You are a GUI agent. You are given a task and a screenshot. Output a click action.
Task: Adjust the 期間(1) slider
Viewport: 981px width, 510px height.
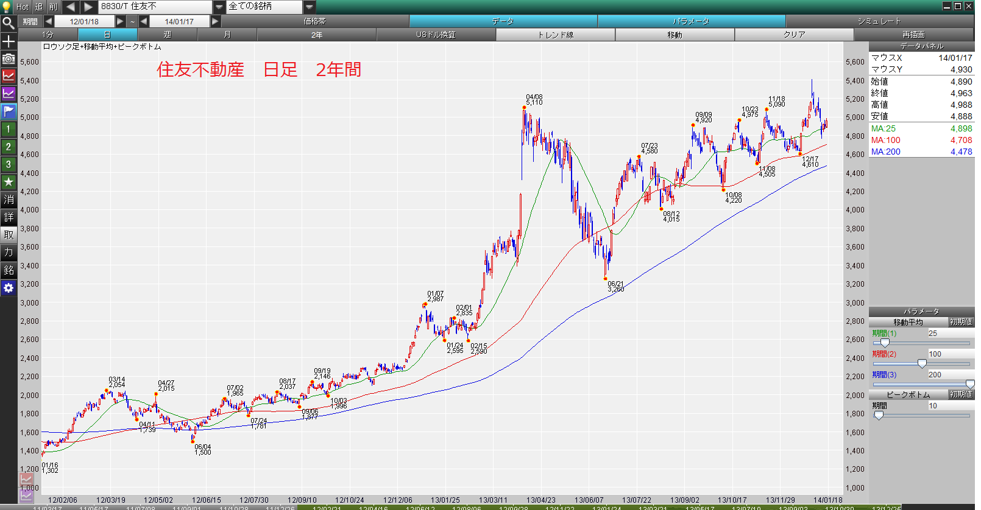(885, 343)
